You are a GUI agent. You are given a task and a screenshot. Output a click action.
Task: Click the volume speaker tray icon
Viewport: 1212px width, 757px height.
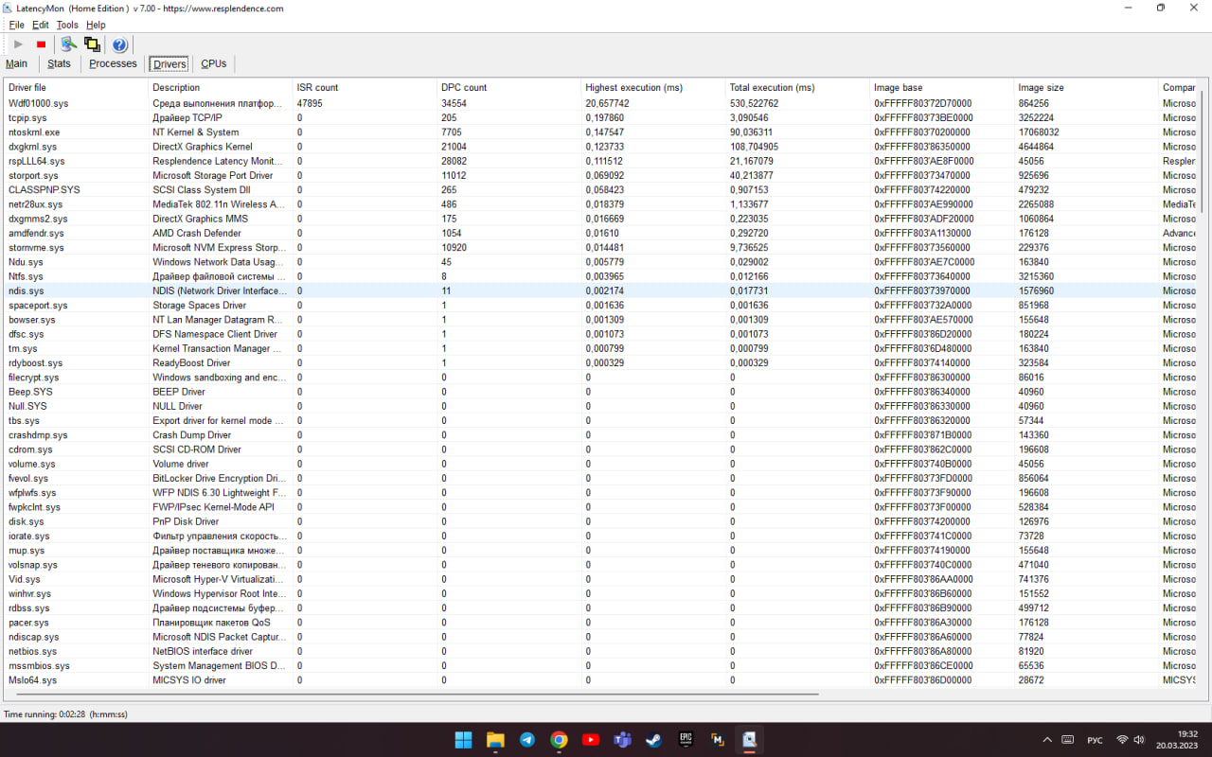coord(1140,740)
